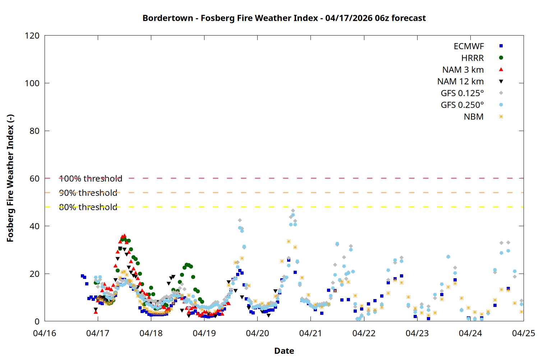Viewport: 539px width, 359px height.
Task: Click the GFS 0.125° gray diamond marker
Action: tap(501, 93)
